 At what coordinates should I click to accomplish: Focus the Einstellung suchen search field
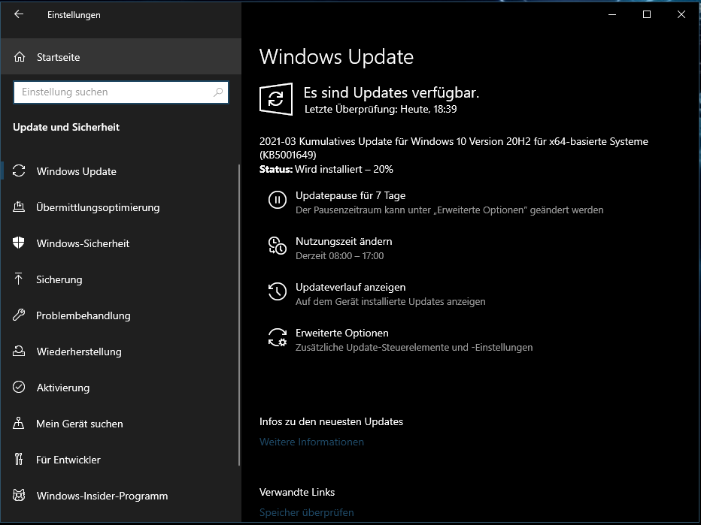coord(121,92)
